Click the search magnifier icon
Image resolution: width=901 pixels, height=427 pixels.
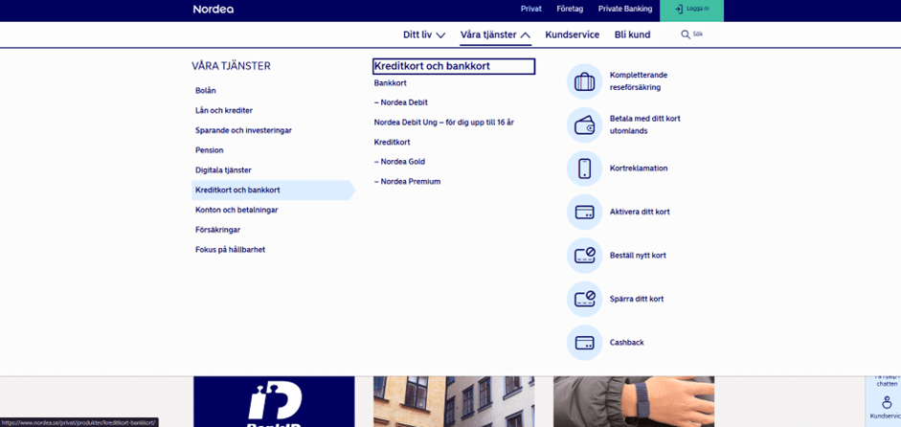(x=686, y=34)
